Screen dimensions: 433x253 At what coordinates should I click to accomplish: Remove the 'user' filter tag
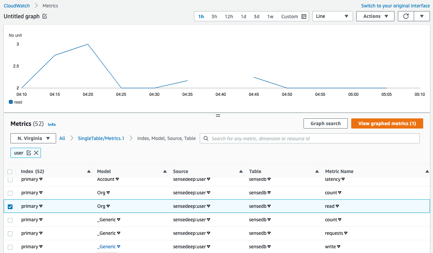[x=36, y=153]
